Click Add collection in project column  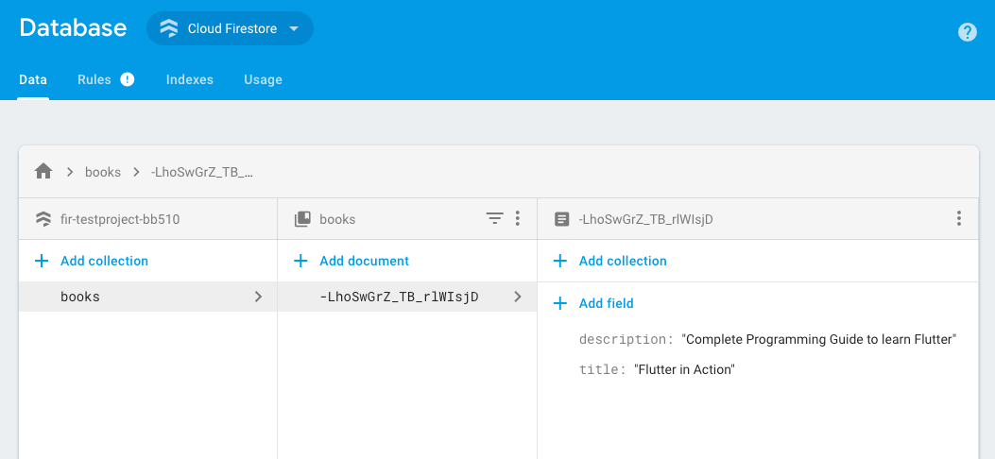(x=91, y=261)
